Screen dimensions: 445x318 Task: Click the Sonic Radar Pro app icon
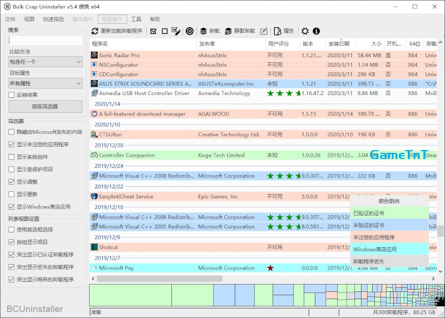94,55
